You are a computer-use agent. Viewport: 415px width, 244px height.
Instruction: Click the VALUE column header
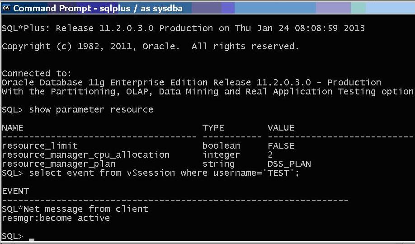(x=281, y=128)
